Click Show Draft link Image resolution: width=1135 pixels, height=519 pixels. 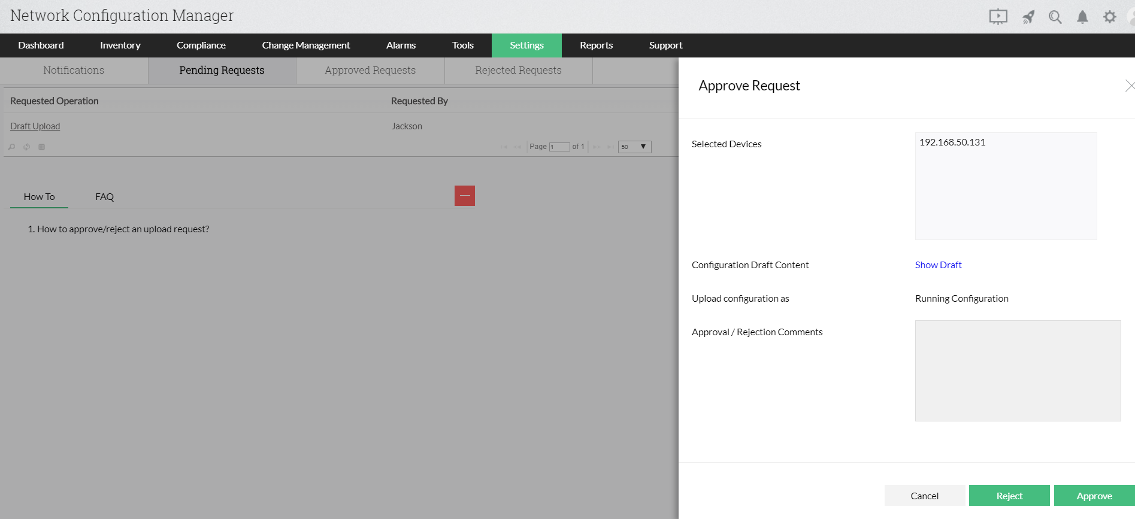point(938,265)
